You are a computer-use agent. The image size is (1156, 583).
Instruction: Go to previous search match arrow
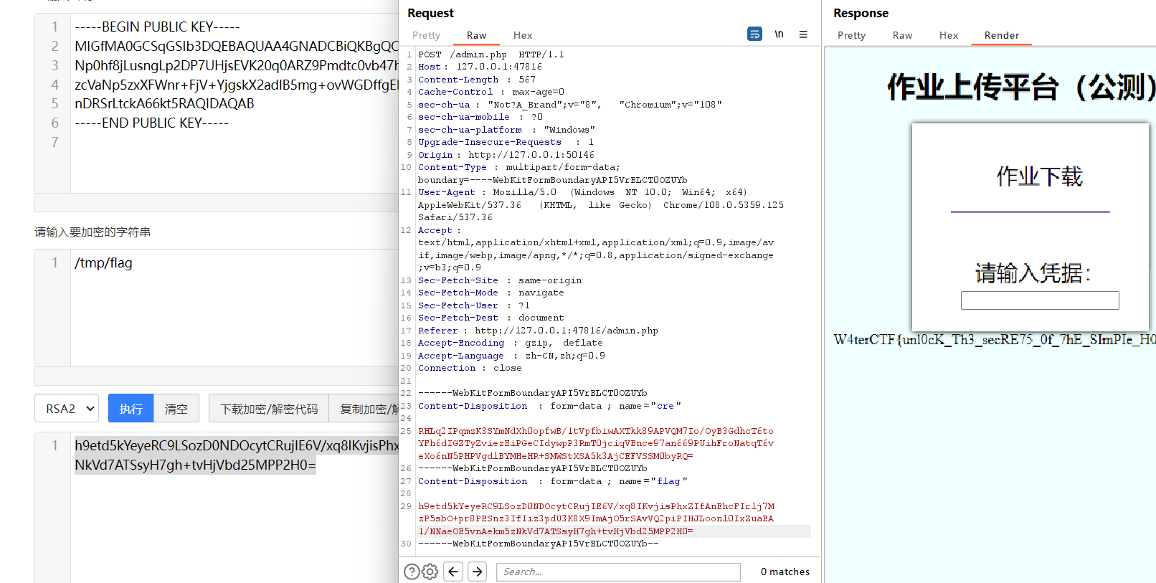point(453,572)
